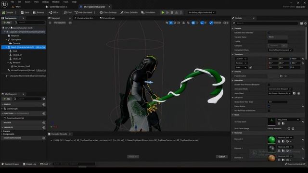
Task: Click Edit in C++ link for Arrow Component
Action: click(x=41, y=70)
